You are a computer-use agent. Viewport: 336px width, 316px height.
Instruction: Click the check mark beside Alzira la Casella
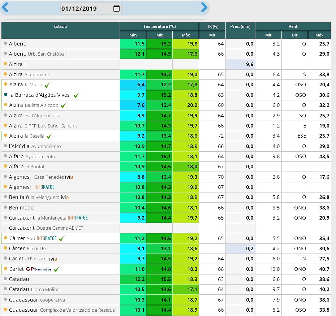[49, 136]
